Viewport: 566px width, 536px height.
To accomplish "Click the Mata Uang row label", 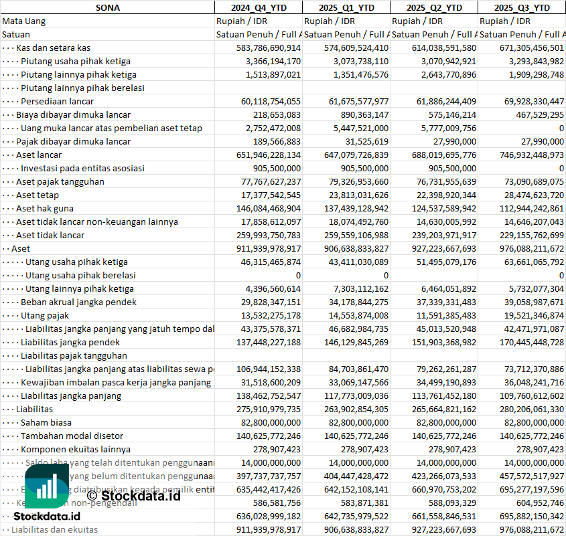I will pyautogui.click(x=24, y=21).
